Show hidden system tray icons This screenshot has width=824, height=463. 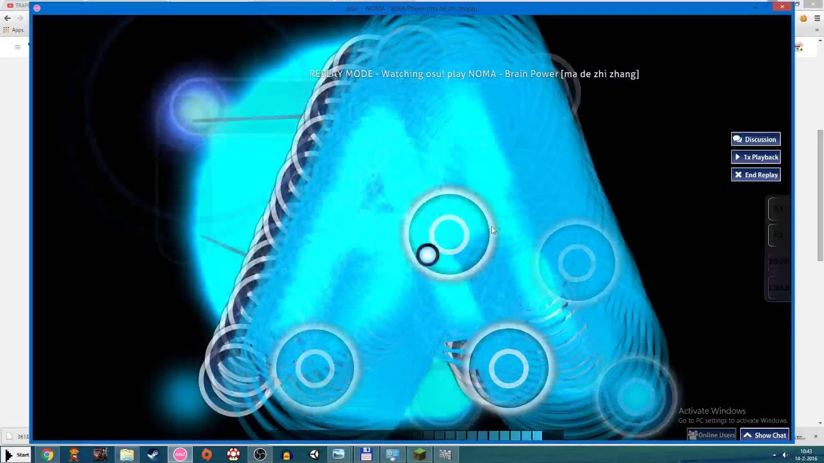point(774,455)
